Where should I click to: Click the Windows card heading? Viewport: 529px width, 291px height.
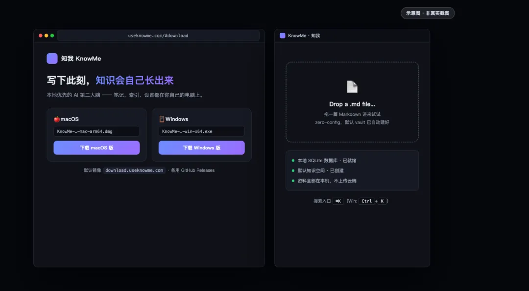click(177, 119)
